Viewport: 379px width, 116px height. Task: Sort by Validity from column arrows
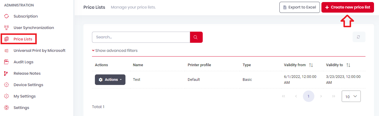pos(311,65)
